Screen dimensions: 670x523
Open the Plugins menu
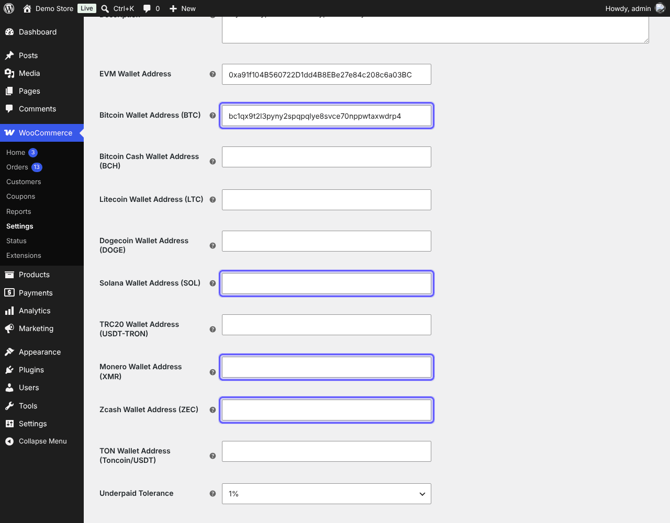[x=42, y=370]
